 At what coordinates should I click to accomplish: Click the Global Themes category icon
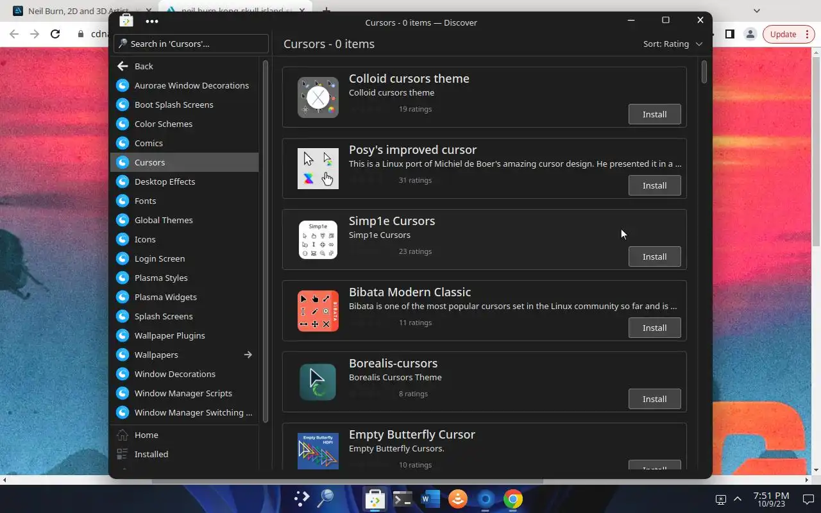[123, 220]
